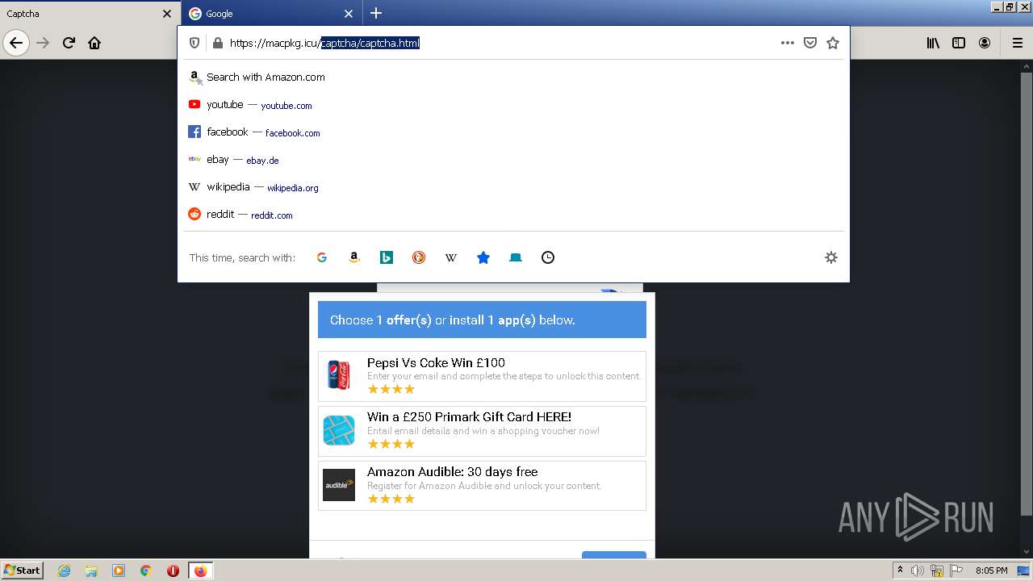Close the Captcha tab
The width and height of the screenshot is (1033, 581).
167,14
